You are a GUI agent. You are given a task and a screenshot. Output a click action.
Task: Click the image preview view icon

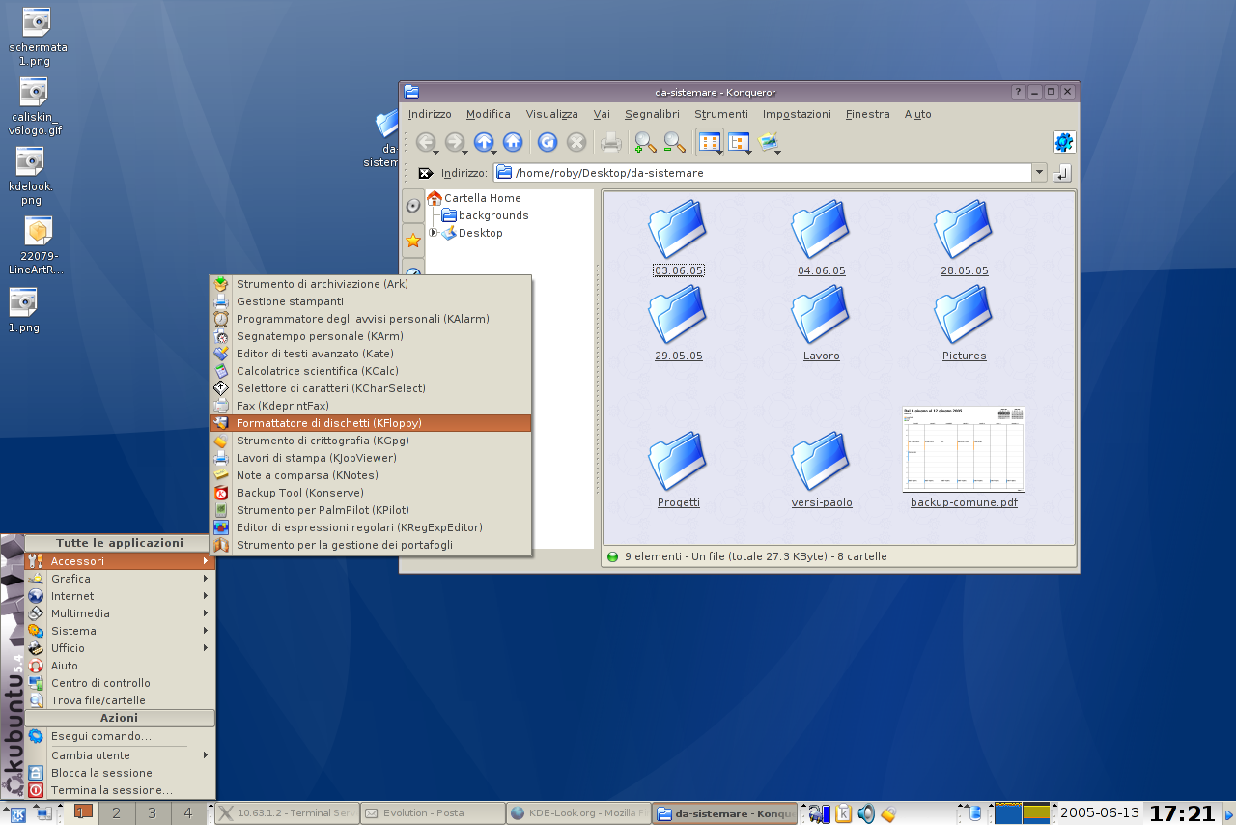(770, 143)
